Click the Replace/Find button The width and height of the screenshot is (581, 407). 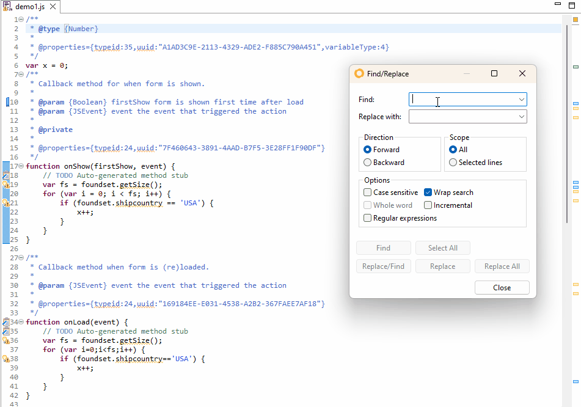click(x=384, y=266)
